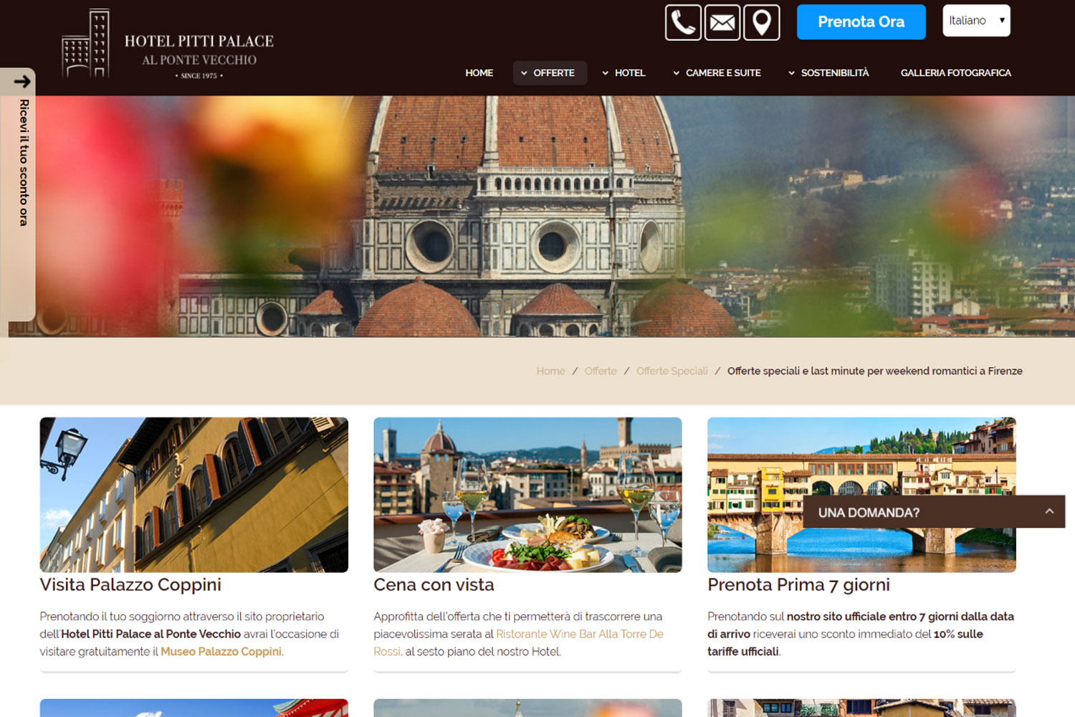The height and width of the screenshot is (717, 1075).
Task: Click the 'Prenota Prima 7 giorni' heading
Action: tap(798, 585)
